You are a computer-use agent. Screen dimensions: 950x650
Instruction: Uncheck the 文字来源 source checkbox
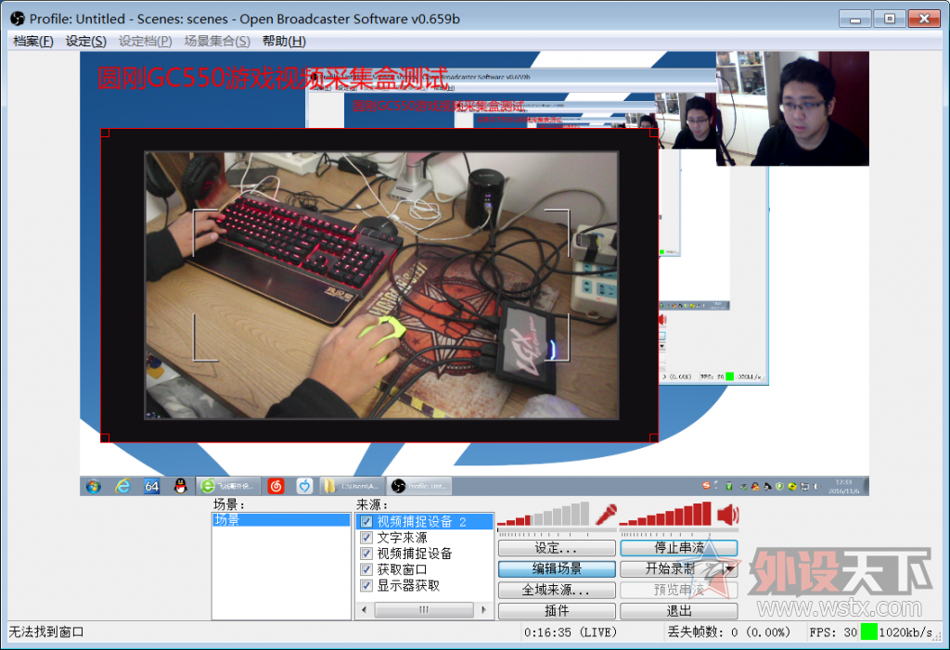pos(366,537)
